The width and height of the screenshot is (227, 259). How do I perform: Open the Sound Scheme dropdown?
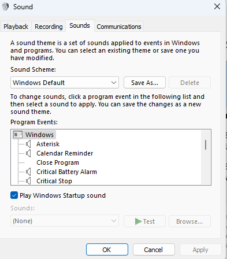click(x=65, y=83)
